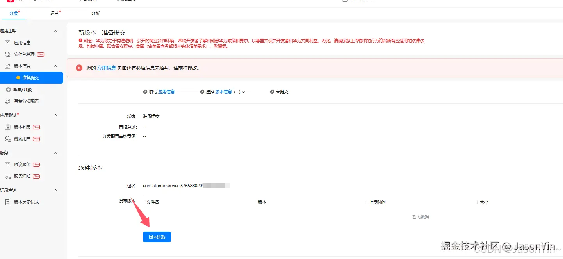Click the red 知会 warning icon

(x=80, y=40)
